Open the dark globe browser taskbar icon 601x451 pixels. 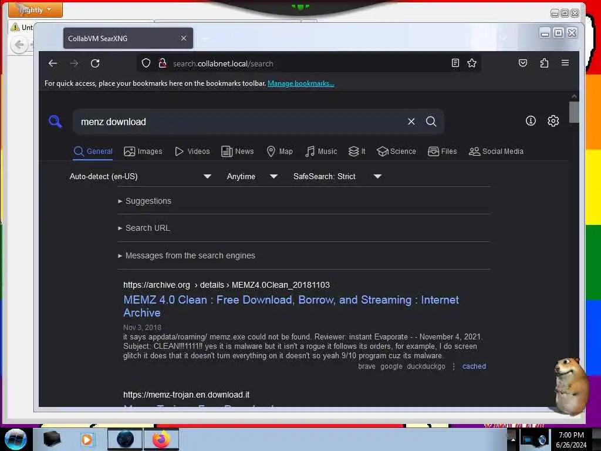(125, 439)
